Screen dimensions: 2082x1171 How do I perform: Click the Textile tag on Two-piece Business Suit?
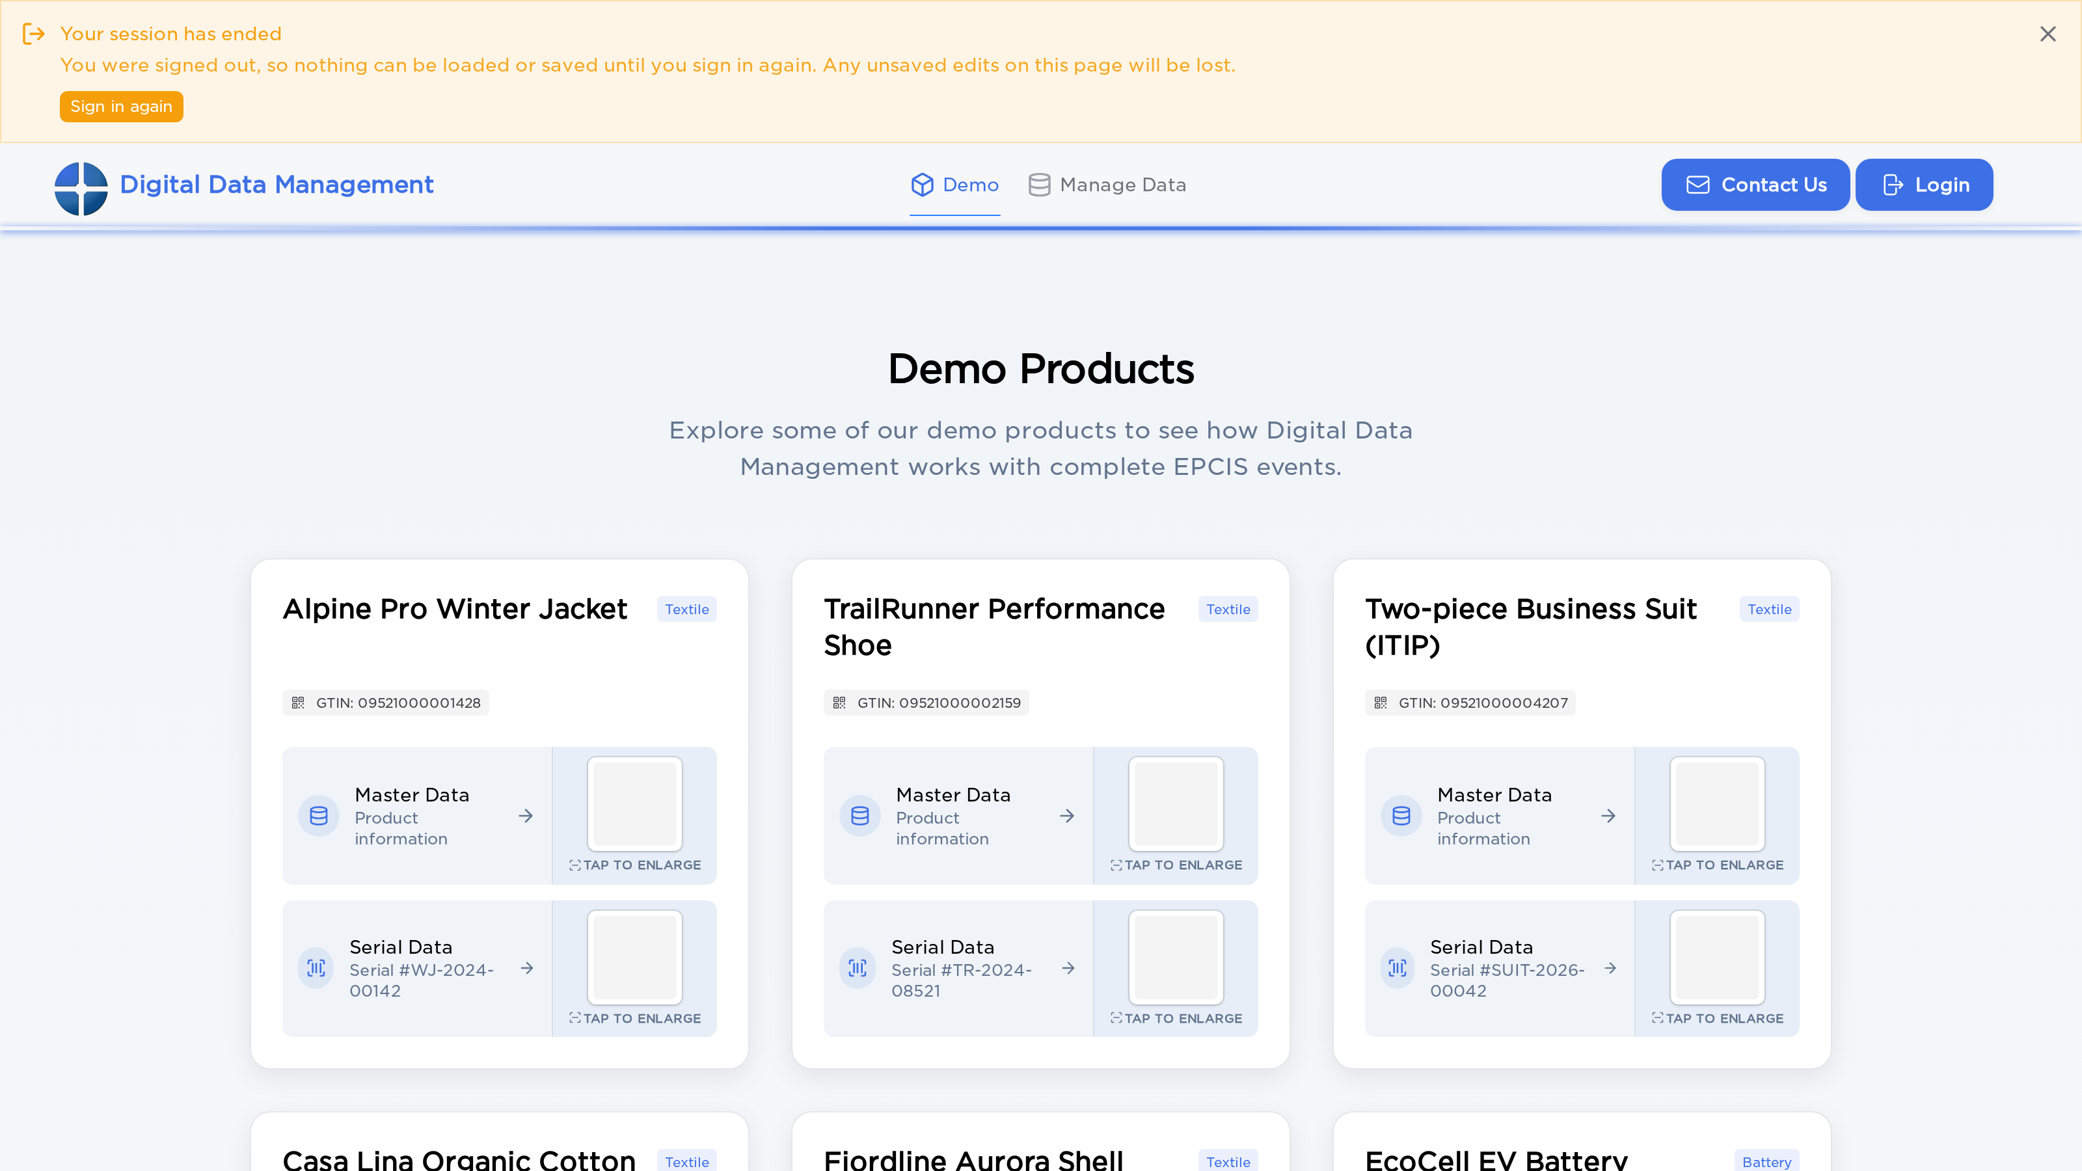[x=1770, y=610]
